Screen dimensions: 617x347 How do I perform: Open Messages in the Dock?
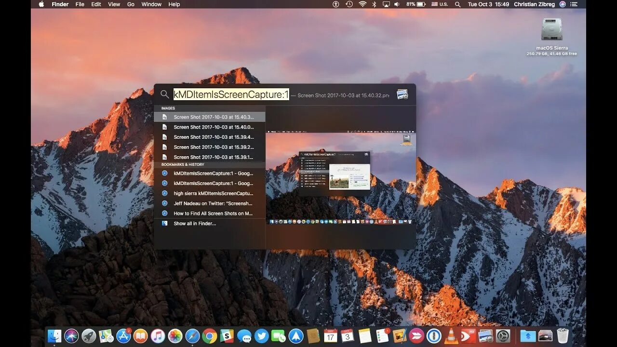click(244, 336)
